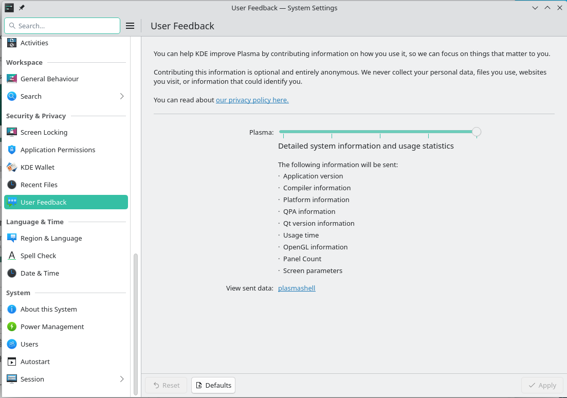Image resolution: width=567 pixels, height=398 pixels.
Task: Click 'Platform information' list entry
Action: coord(316,200)
